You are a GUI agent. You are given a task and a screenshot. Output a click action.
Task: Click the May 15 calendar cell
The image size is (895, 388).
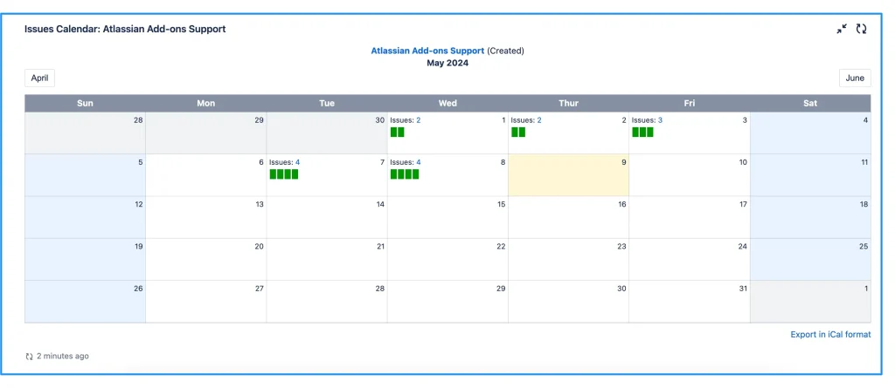447,218
